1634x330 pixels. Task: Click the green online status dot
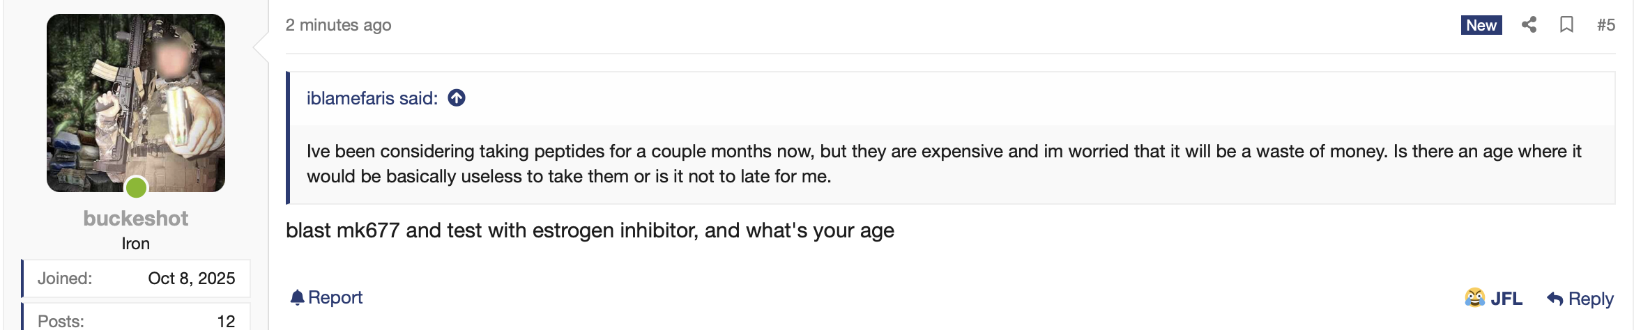(137, 187)
